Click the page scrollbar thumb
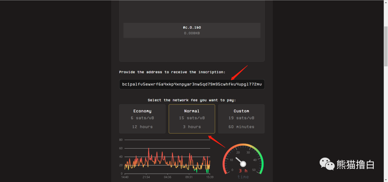388x182 pixels. click(x=386, y=46)
